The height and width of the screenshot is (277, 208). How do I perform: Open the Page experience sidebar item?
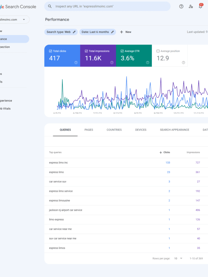pyautogui.click(x=14, y=101)
